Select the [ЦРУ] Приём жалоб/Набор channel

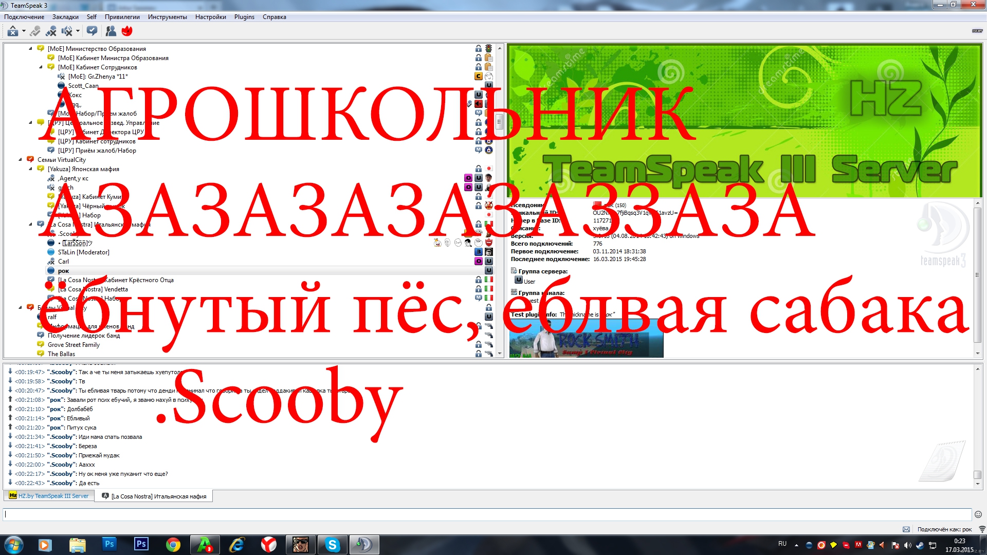pos(97,151)
